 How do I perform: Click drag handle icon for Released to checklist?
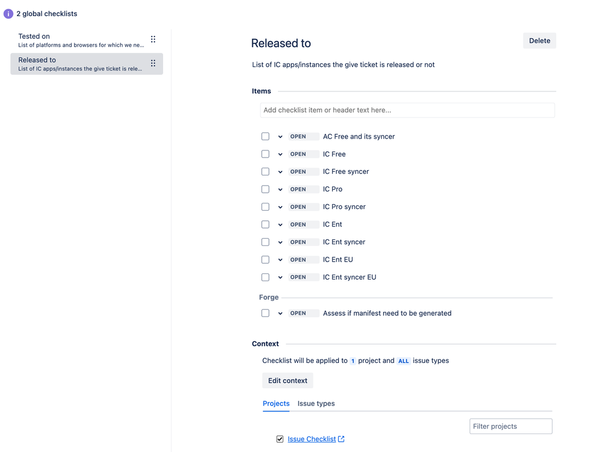153,63
